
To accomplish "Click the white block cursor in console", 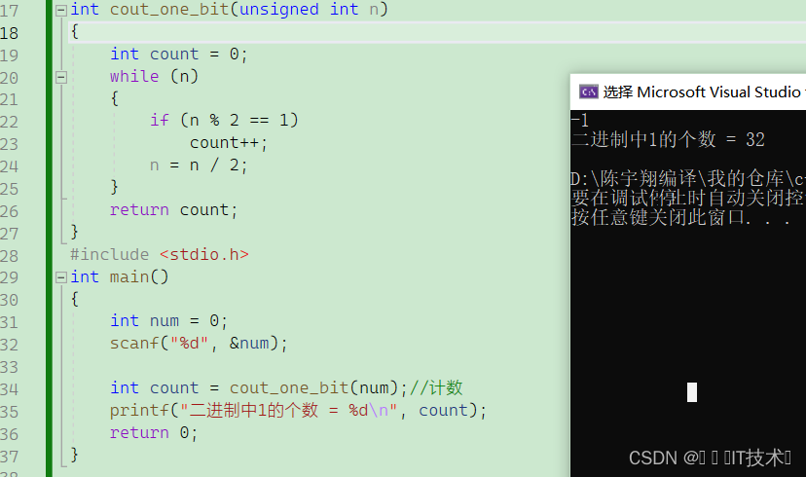I will [x=692, y=392].
